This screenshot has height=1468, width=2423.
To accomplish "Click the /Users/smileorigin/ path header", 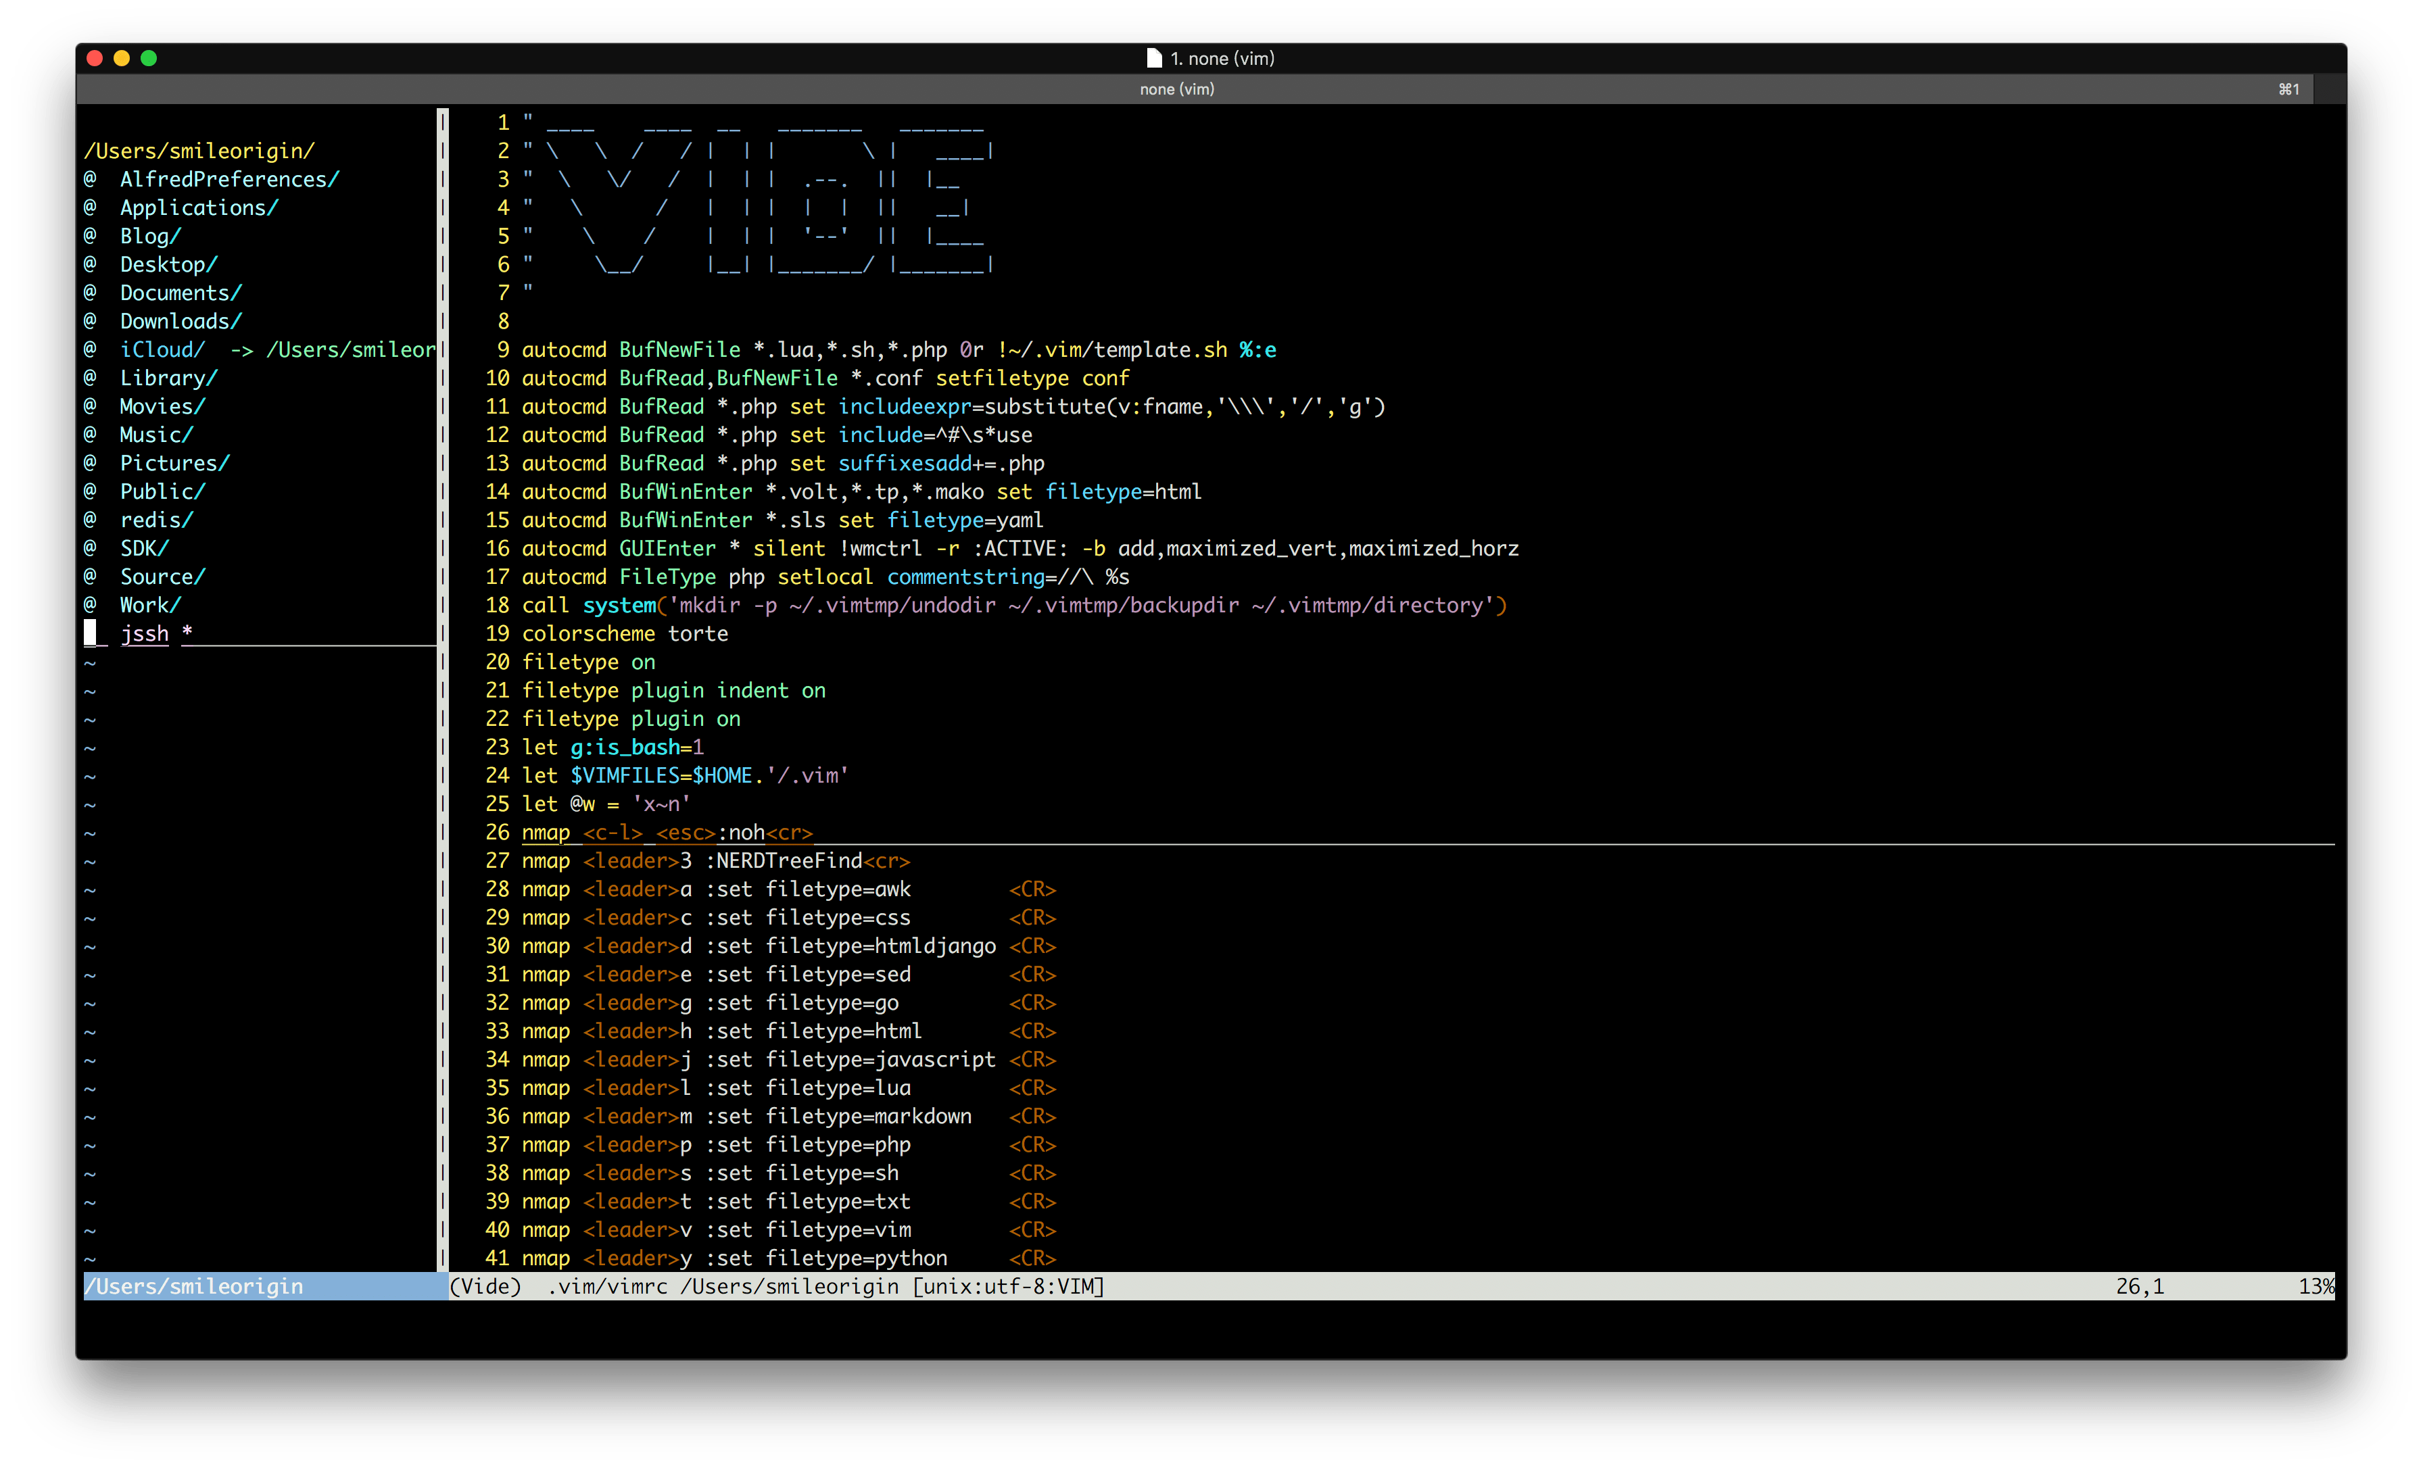I will [x=199, y=151].
